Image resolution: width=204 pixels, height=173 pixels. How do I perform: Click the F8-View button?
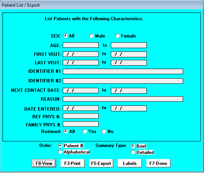[44, 163]
